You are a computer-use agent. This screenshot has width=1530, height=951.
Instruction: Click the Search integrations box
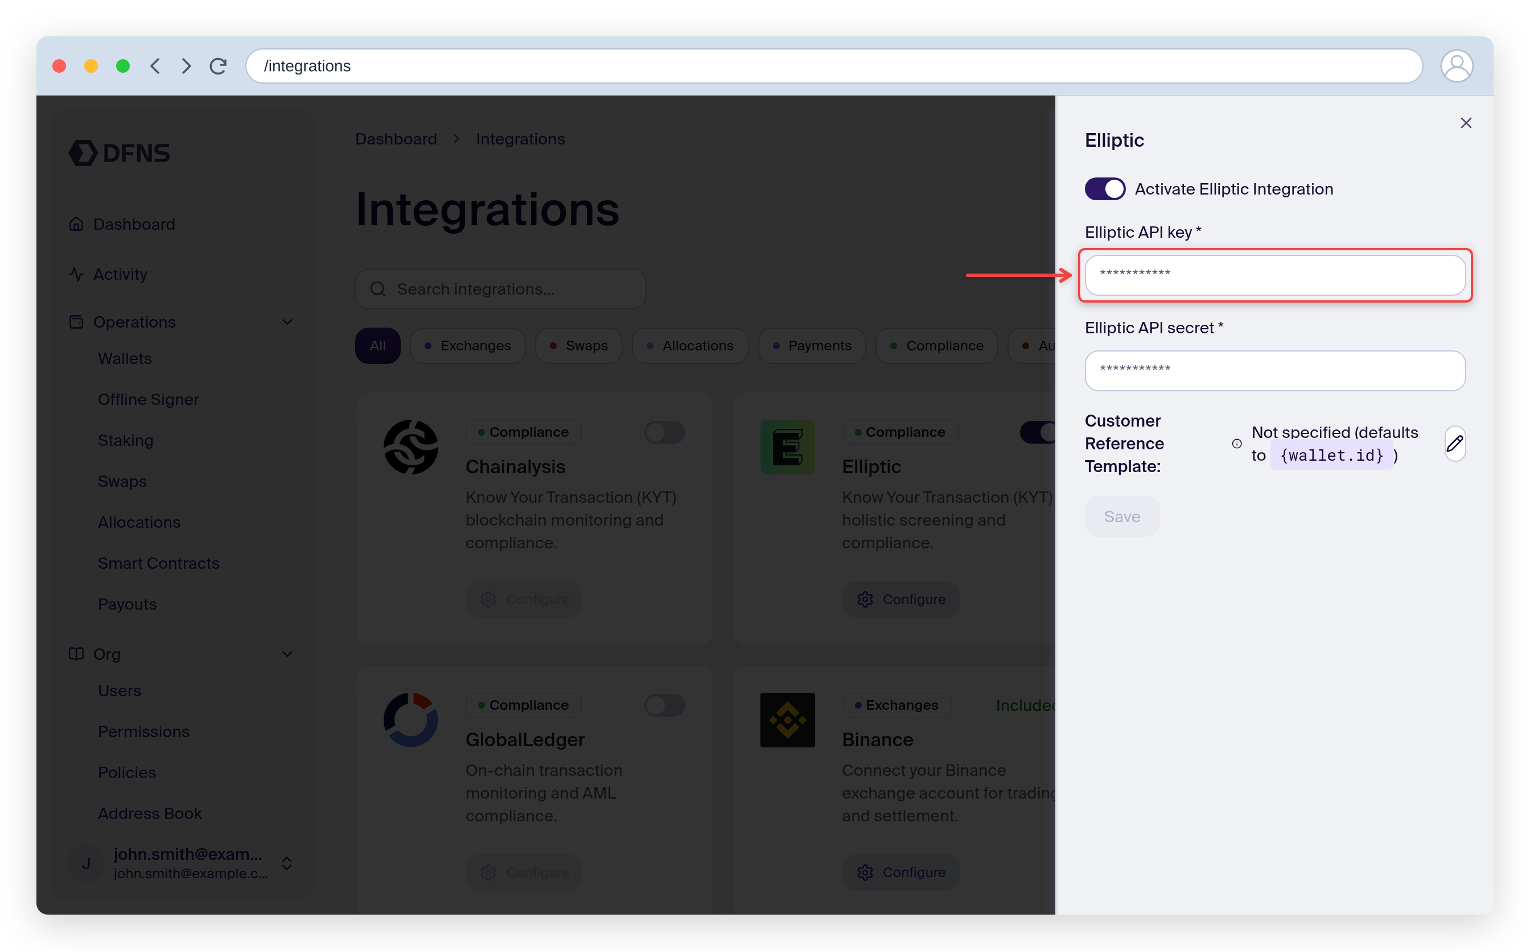[500, 289]
